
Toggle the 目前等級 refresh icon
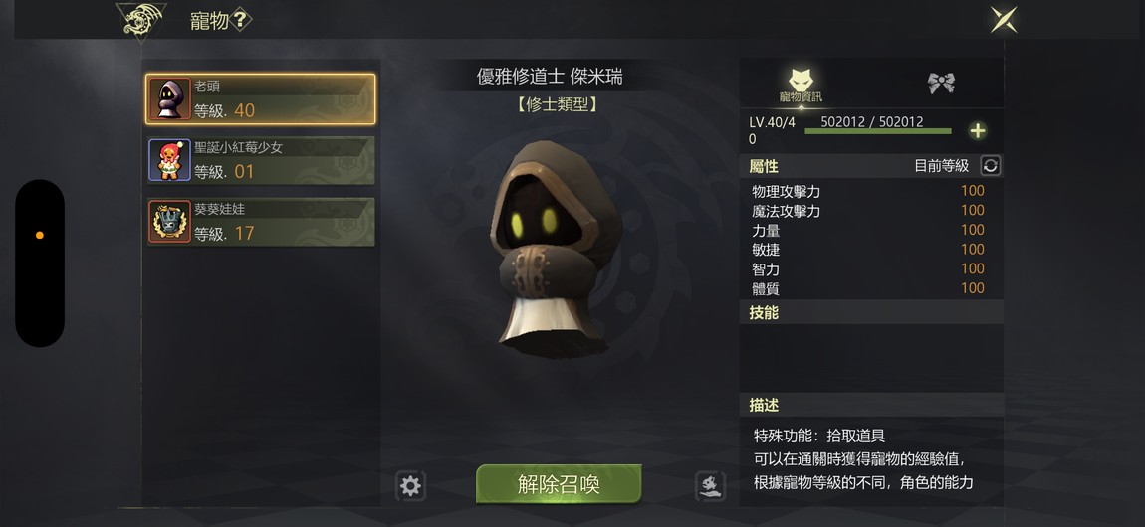991,165
